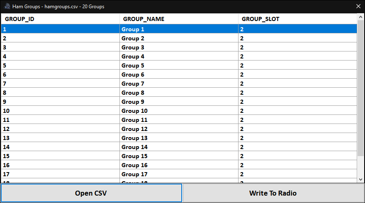Image resolution: width=365 pixels, height=203 pixels.
Task: Click scrollbar up arrow
Action: click(360, 17)
